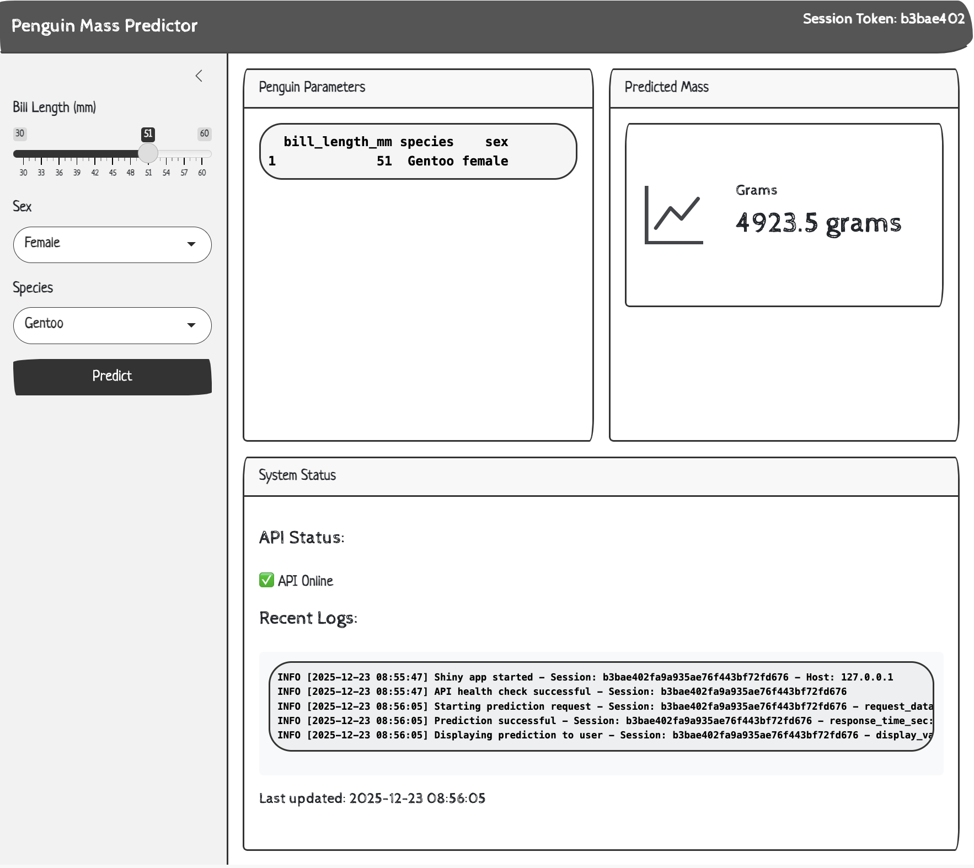
Task: Click the Recent Logs text box
Action: coord(601,706)
